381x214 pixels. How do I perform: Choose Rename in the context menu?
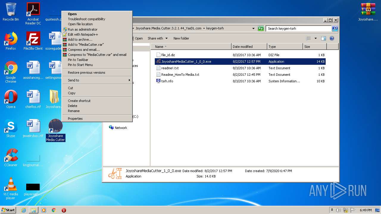[97, 111]
